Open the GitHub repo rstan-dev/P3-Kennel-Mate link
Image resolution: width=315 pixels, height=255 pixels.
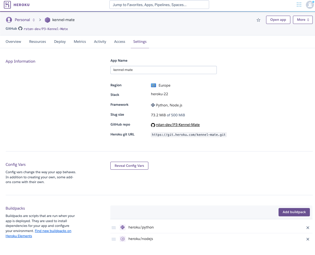pyautogui.click(x=178, y=125)
